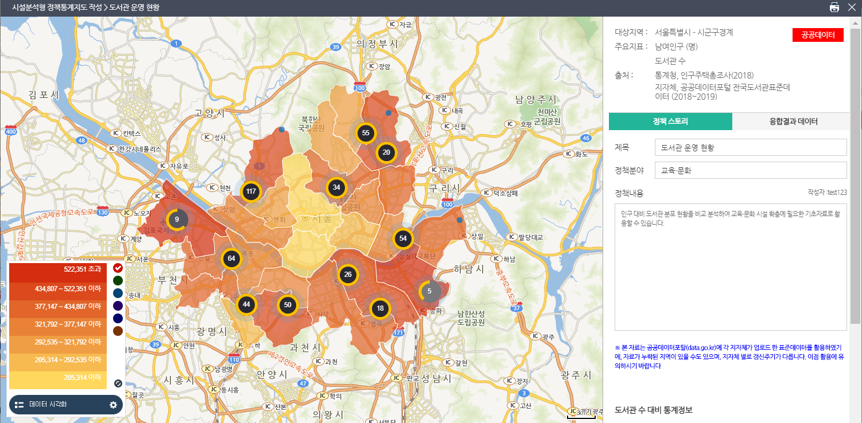Image resolution: width=862 pixels, height=423 pixels.
Task: Click the 제목 title input field
Action: (750, 147)
